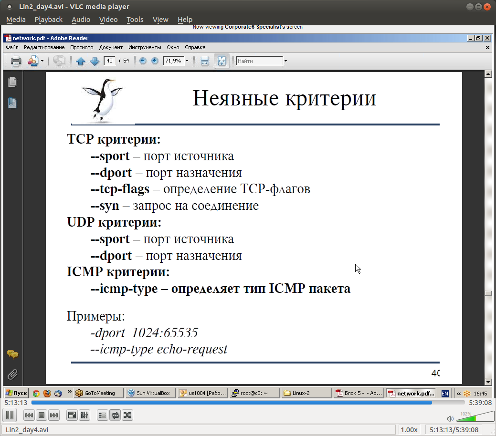Viewport: 496px width, 436px height.
Task: Enable random shuffle playback in VLC
Action: 127,415
